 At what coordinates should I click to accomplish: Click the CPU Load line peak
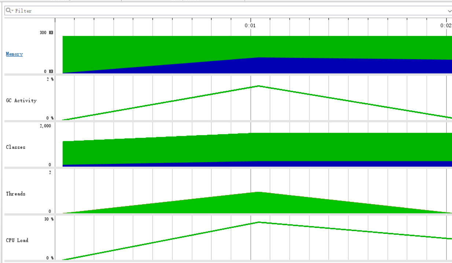click(259, 222)
